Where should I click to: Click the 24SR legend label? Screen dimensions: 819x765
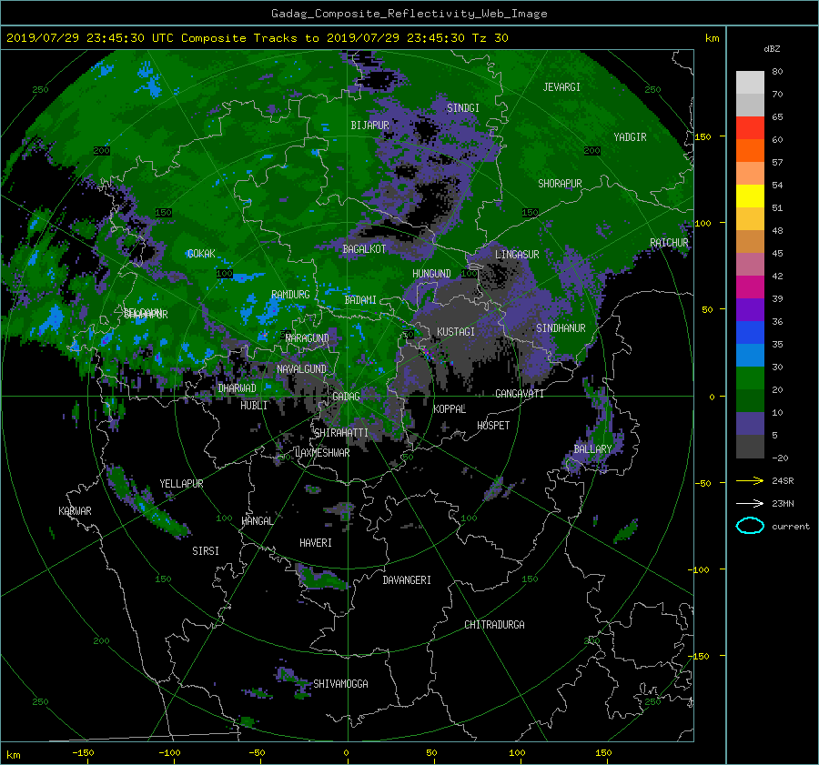(x=783, y=481)
